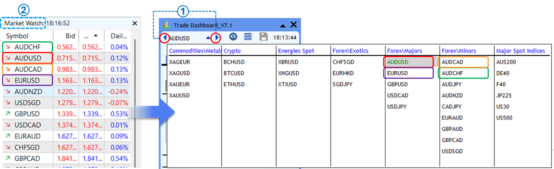554x169 pixels.
Task: Choose BCHUSD in the Crypto list
Action: click(234, 62)
